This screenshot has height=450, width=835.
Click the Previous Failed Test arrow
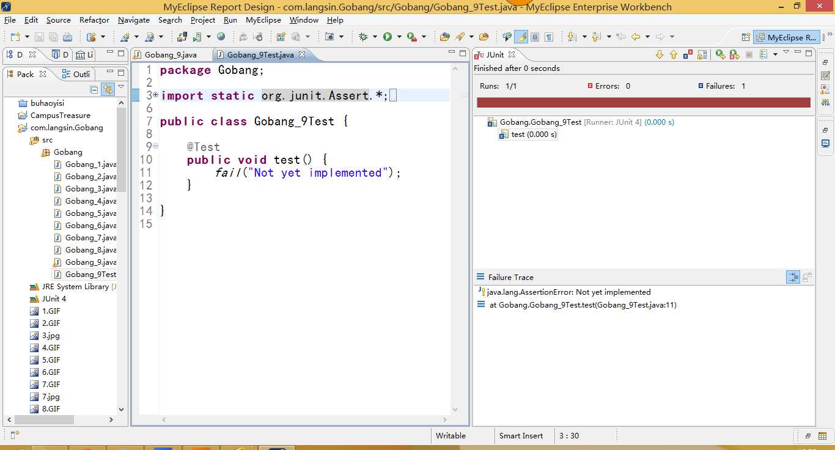click(x=674, y=54)
